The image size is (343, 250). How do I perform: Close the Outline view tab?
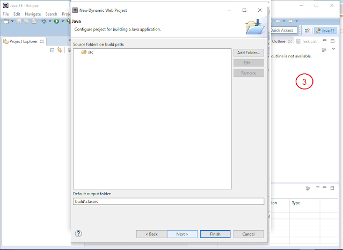[290, 41]
